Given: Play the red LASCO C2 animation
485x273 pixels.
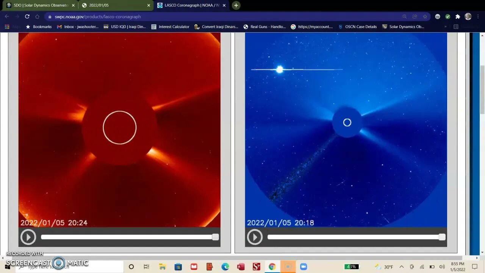Looking at the screenshot, I should [x=28, y=237].
